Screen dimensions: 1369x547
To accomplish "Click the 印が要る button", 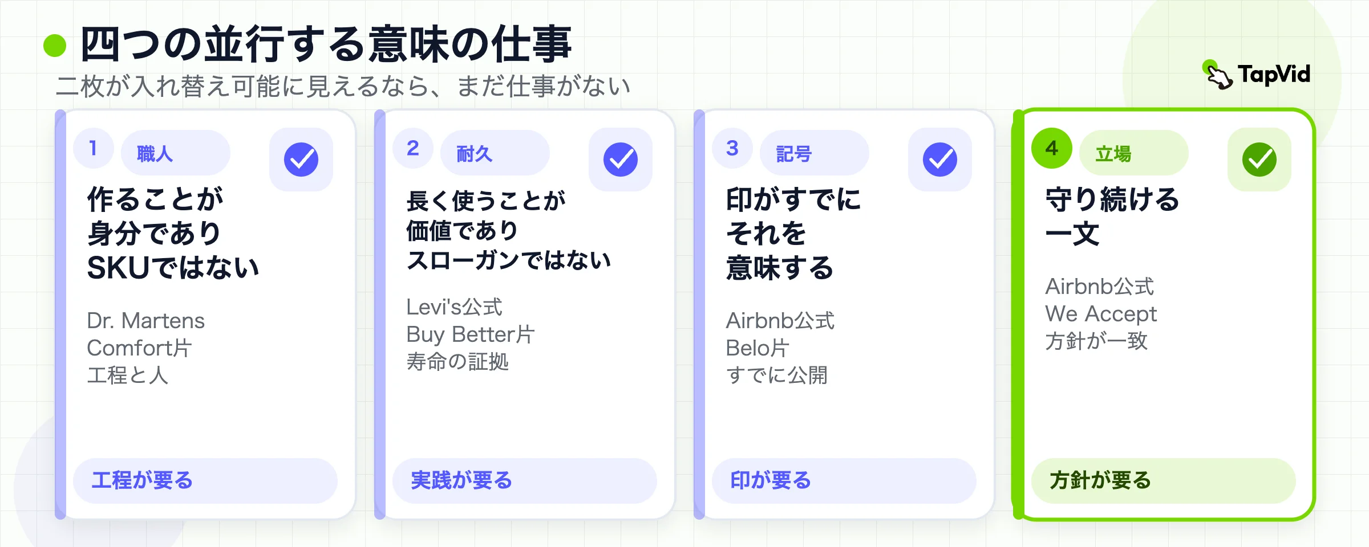I will click(x=844, y=481).
